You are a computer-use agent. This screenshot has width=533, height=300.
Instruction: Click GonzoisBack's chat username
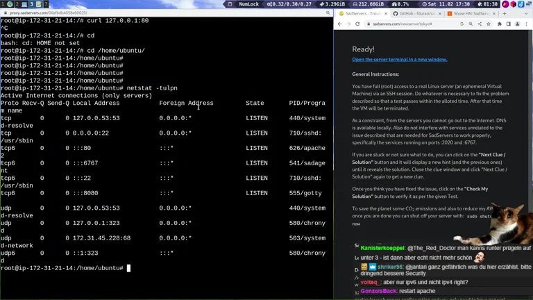(379, 291)
